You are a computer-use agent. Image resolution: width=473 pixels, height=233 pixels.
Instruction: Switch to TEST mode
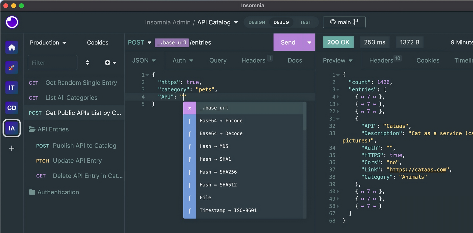coord(305,22)
